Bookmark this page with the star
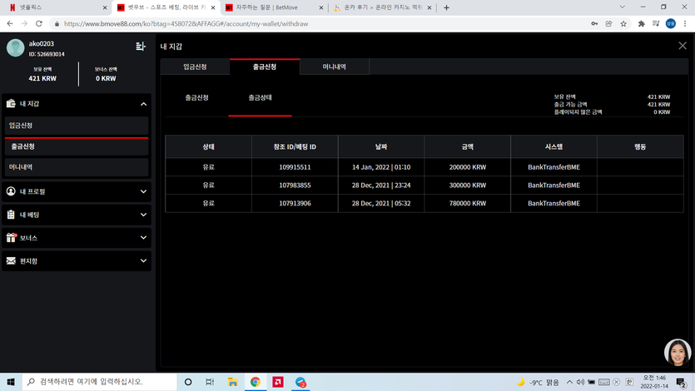The image size is (695, 391). click(623, 24)
